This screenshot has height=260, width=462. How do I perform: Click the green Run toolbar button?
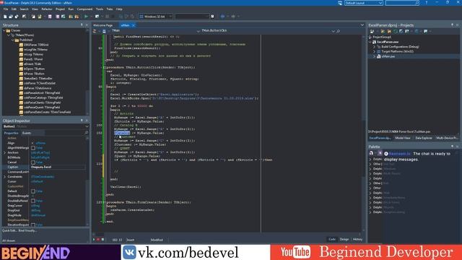[x=86, y=17]
